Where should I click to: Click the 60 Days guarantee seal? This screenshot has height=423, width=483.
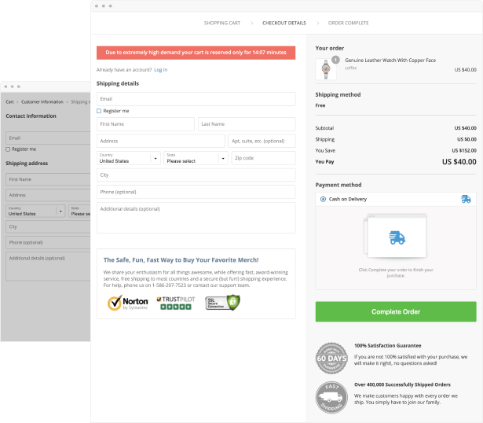click(331, 357)
